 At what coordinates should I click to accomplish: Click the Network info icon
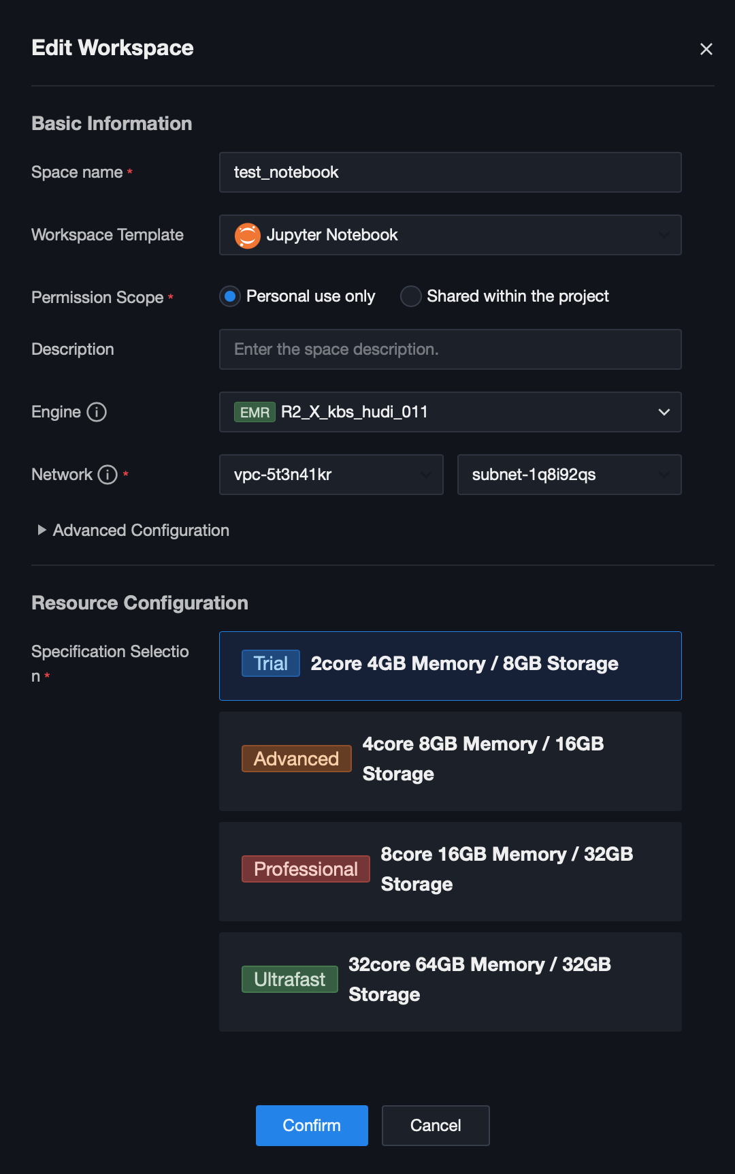click(x=108, y=475)
